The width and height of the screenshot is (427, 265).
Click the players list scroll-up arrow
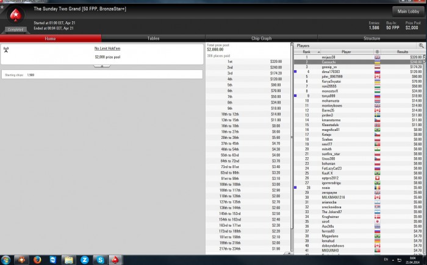(425, 57)
